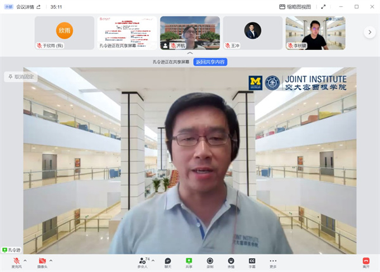Expand the arrow beside the participants button

pos(153,260)
